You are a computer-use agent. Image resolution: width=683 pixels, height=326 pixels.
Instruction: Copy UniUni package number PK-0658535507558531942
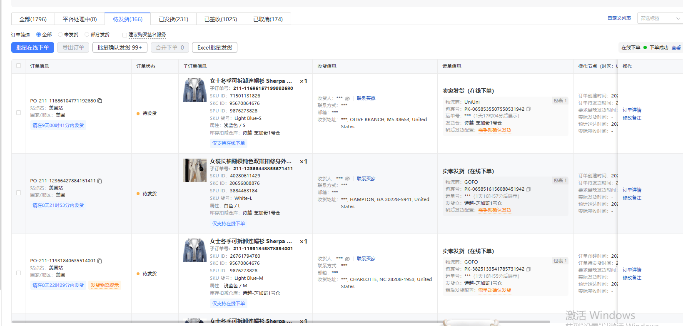coord(528,109)
